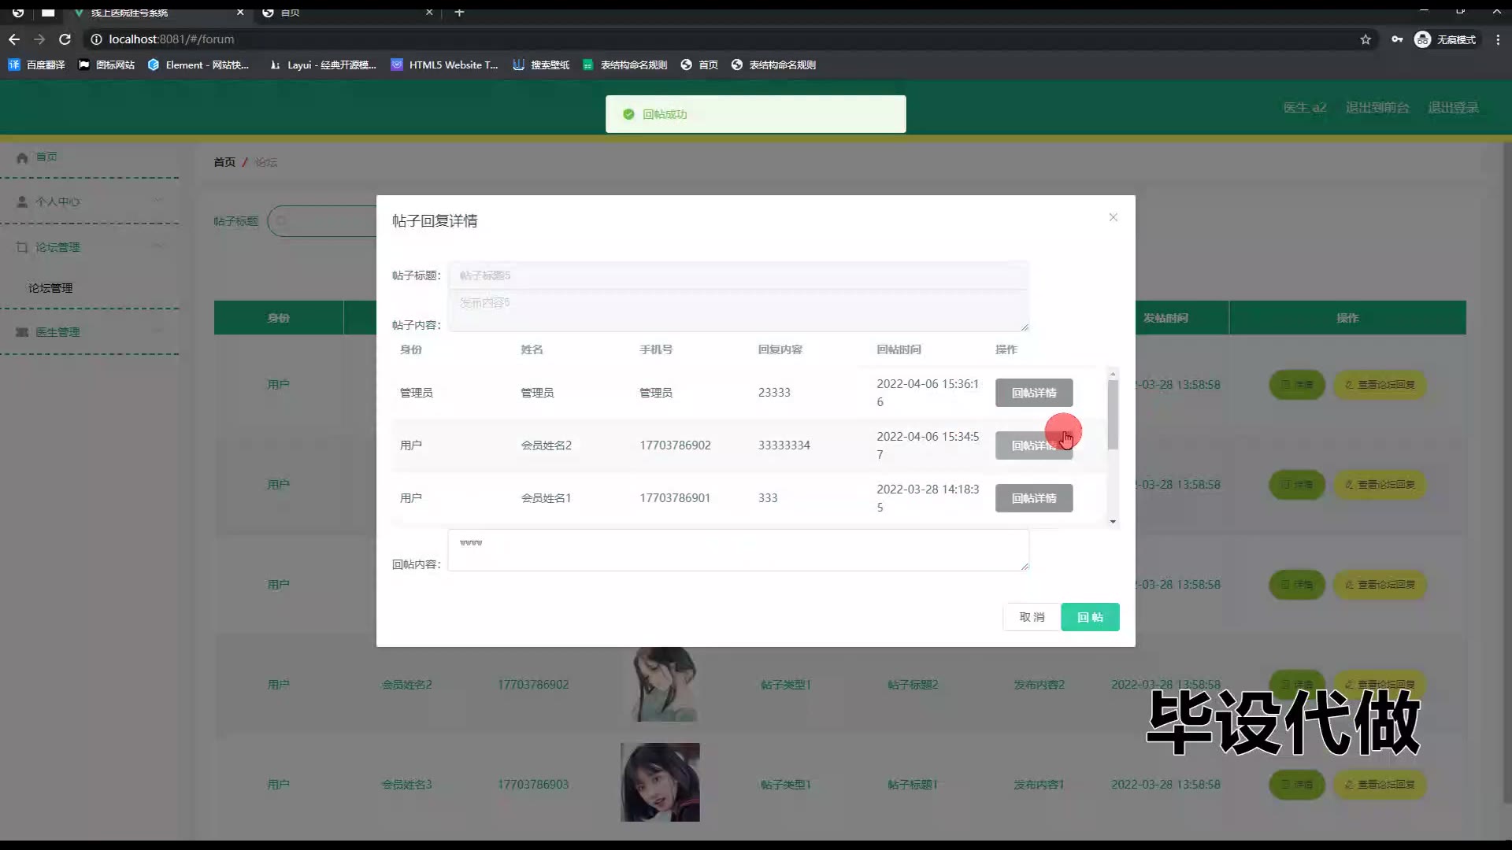Click home icon in sidebar
The height and width of the screenshot is (850, 1512).
tap(22, 157)
